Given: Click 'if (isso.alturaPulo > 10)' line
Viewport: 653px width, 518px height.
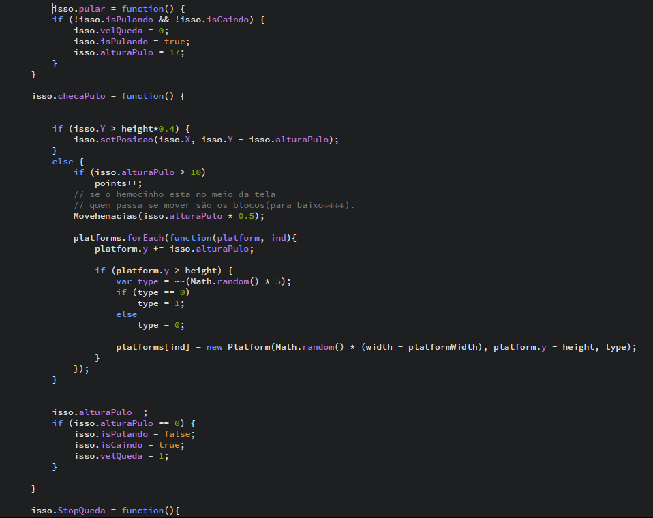Looking at the screenshot, I should tap(140, 172).
